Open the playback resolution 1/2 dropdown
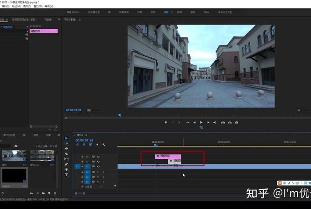Screen dimensions: 311x209 pyautogui.click(x=300, y=110)
